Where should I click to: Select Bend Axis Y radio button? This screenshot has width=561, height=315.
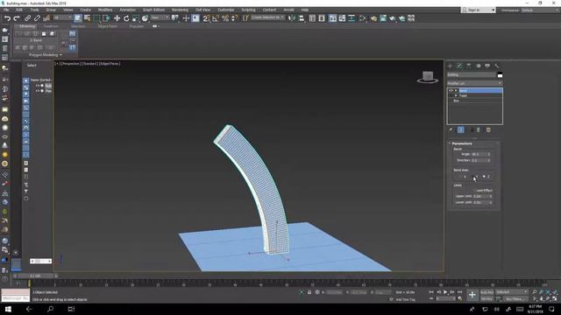click(x=473, y=177)
